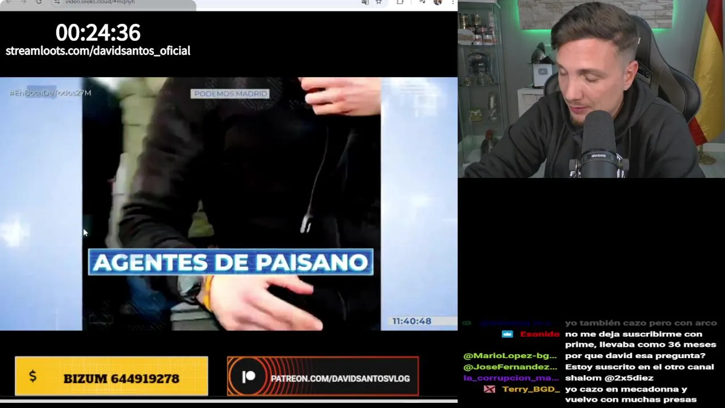Image resolution: width=725 pixels, height=408 pixels.
Task: Click the white progress bar at the bottom
Action: [x=229, y=401]
